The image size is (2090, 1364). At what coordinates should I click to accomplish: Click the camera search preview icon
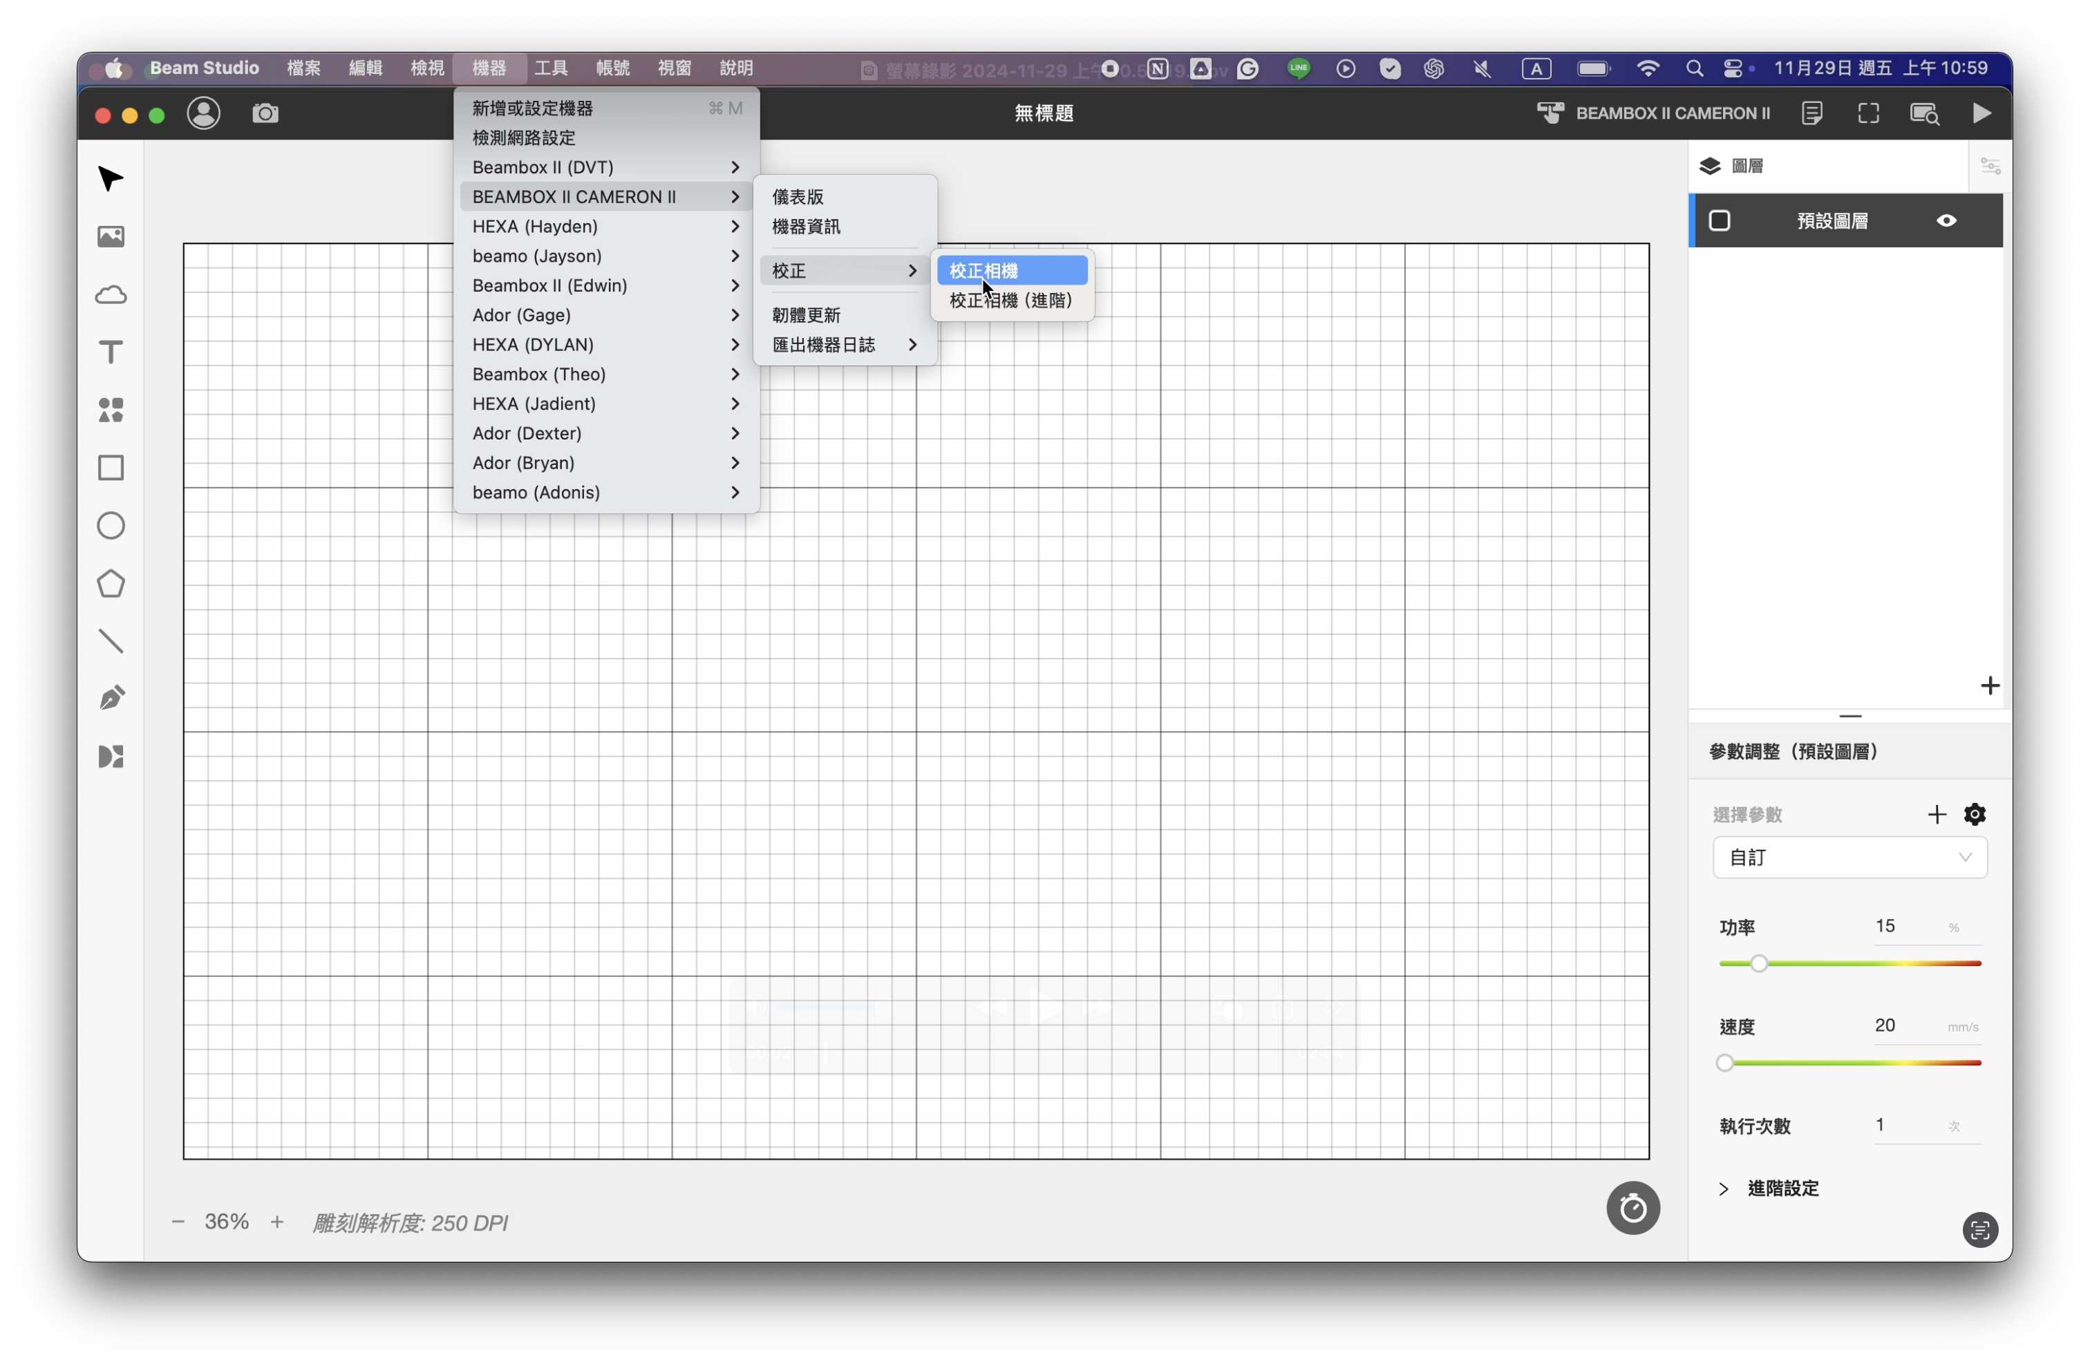point(1924,113)
